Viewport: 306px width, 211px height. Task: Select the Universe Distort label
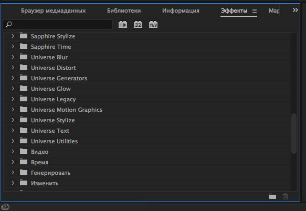pyautogui.click(x=54, y=68)
